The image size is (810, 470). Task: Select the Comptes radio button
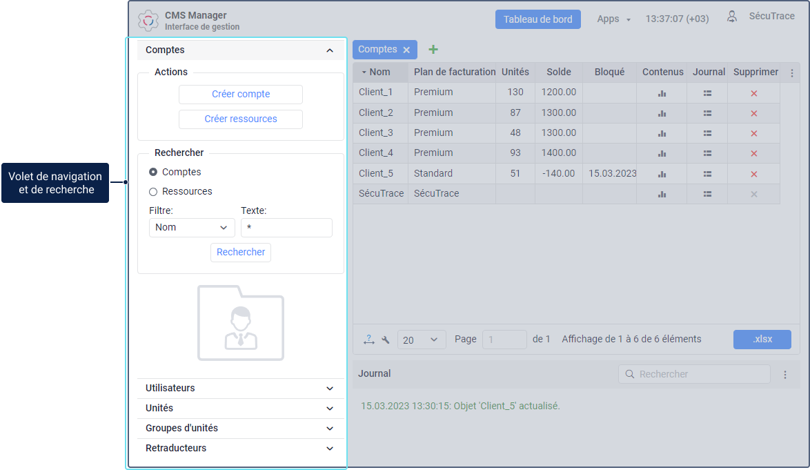click(153, 172)
